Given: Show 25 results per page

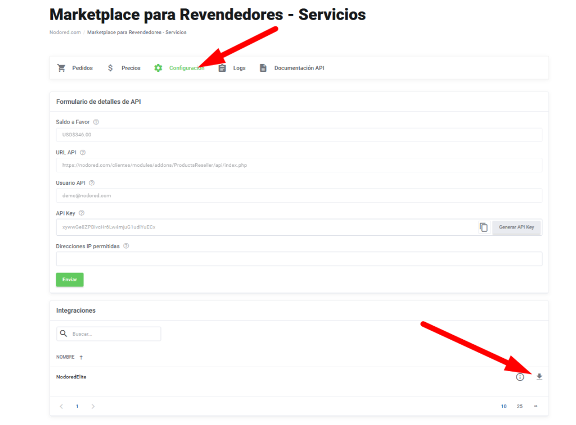Looking at the screenshot, I should pyautogui.click(x=519, y=406).
